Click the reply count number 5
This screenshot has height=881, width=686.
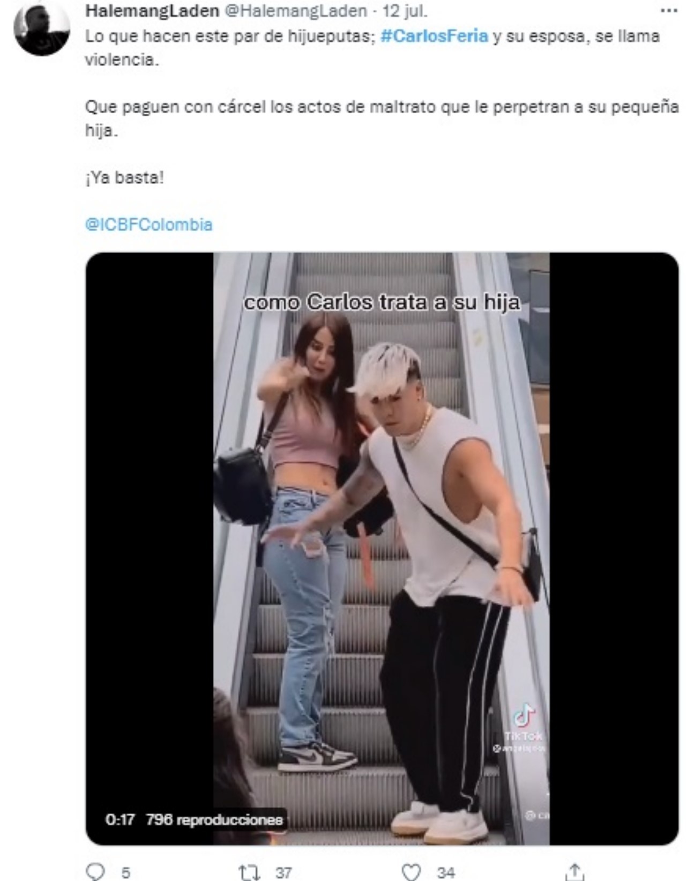[125, 873]
